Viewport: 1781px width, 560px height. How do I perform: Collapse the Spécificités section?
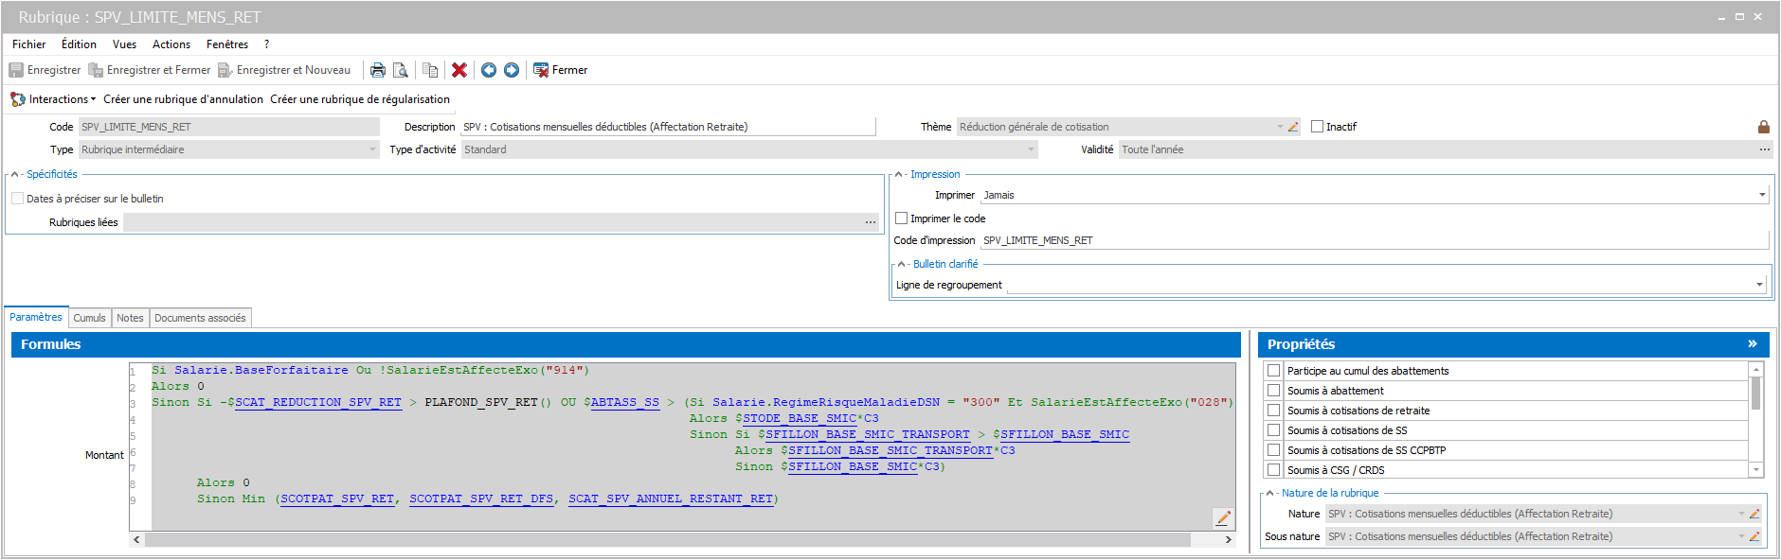coord(14,174)
